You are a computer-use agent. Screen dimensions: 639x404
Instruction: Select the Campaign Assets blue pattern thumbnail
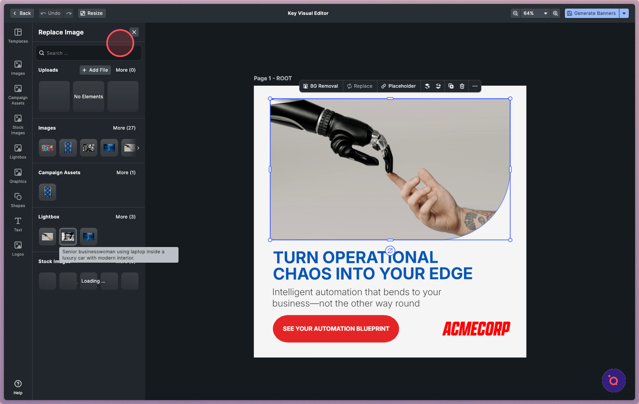pos(48,192)
